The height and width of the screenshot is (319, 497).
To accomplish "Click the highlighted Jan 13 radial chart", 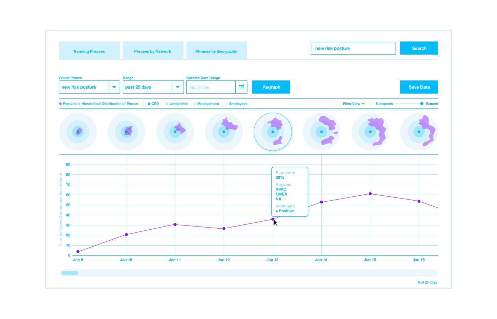I will click(273, 132).
